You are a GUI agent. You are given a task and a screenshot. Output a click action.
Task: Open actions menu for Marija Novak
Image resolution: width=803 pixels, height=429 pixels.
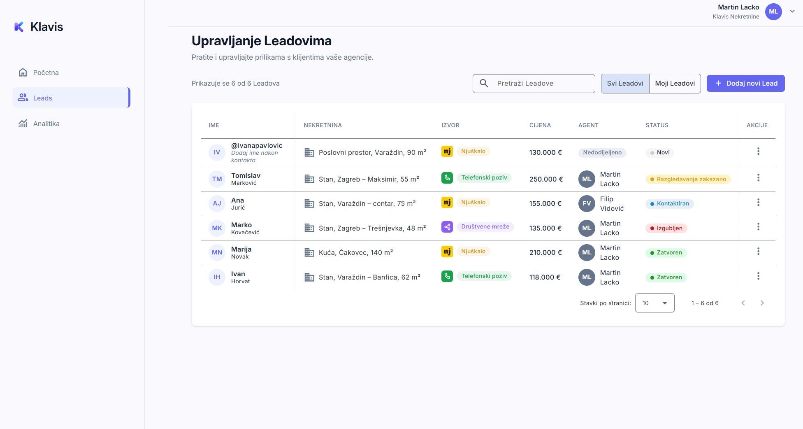click(758, 251)
